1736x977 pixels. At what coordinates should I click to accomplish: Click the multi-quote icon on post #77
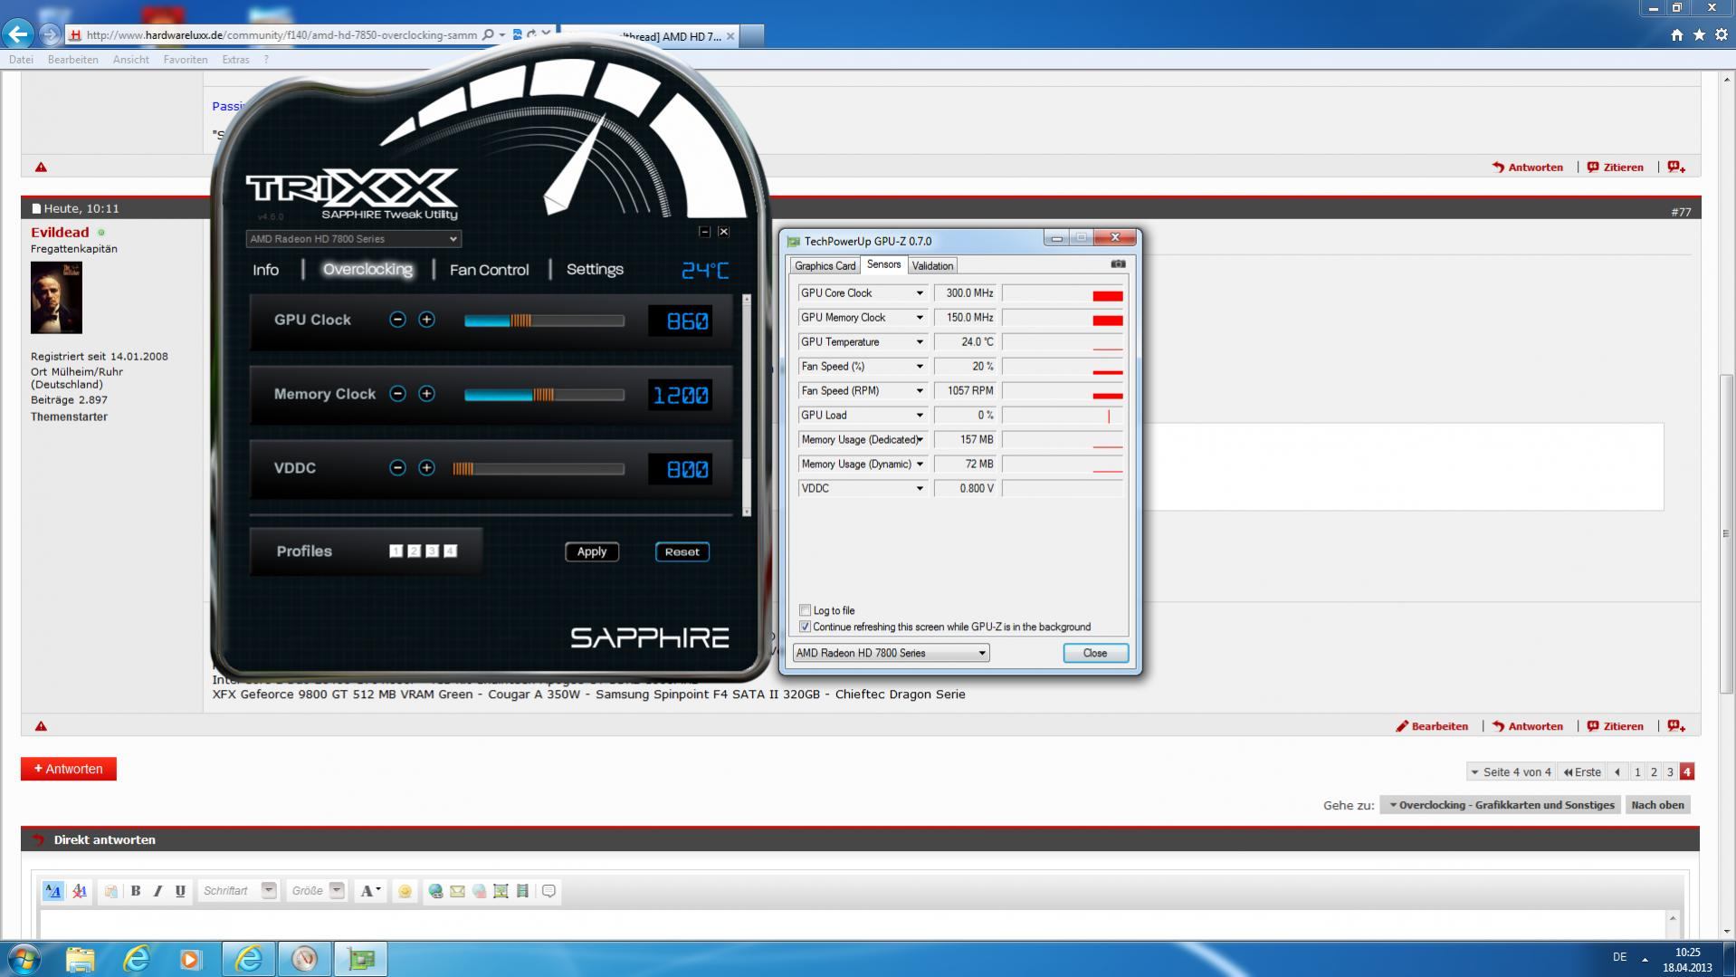1676,726
